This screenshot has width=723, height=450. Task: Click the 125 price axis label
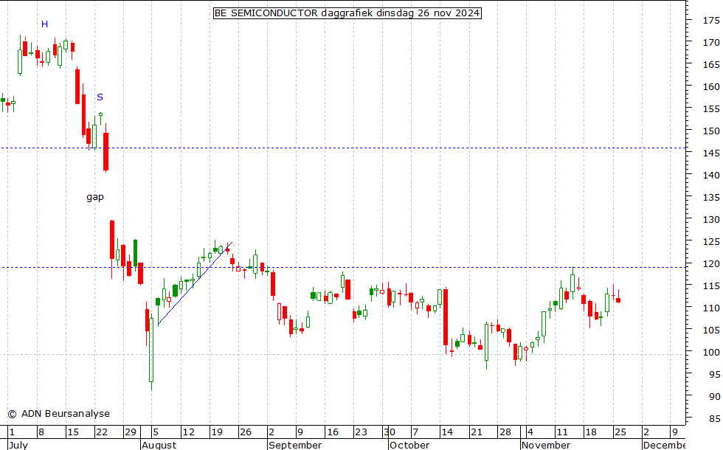click(x=711, y=242)
